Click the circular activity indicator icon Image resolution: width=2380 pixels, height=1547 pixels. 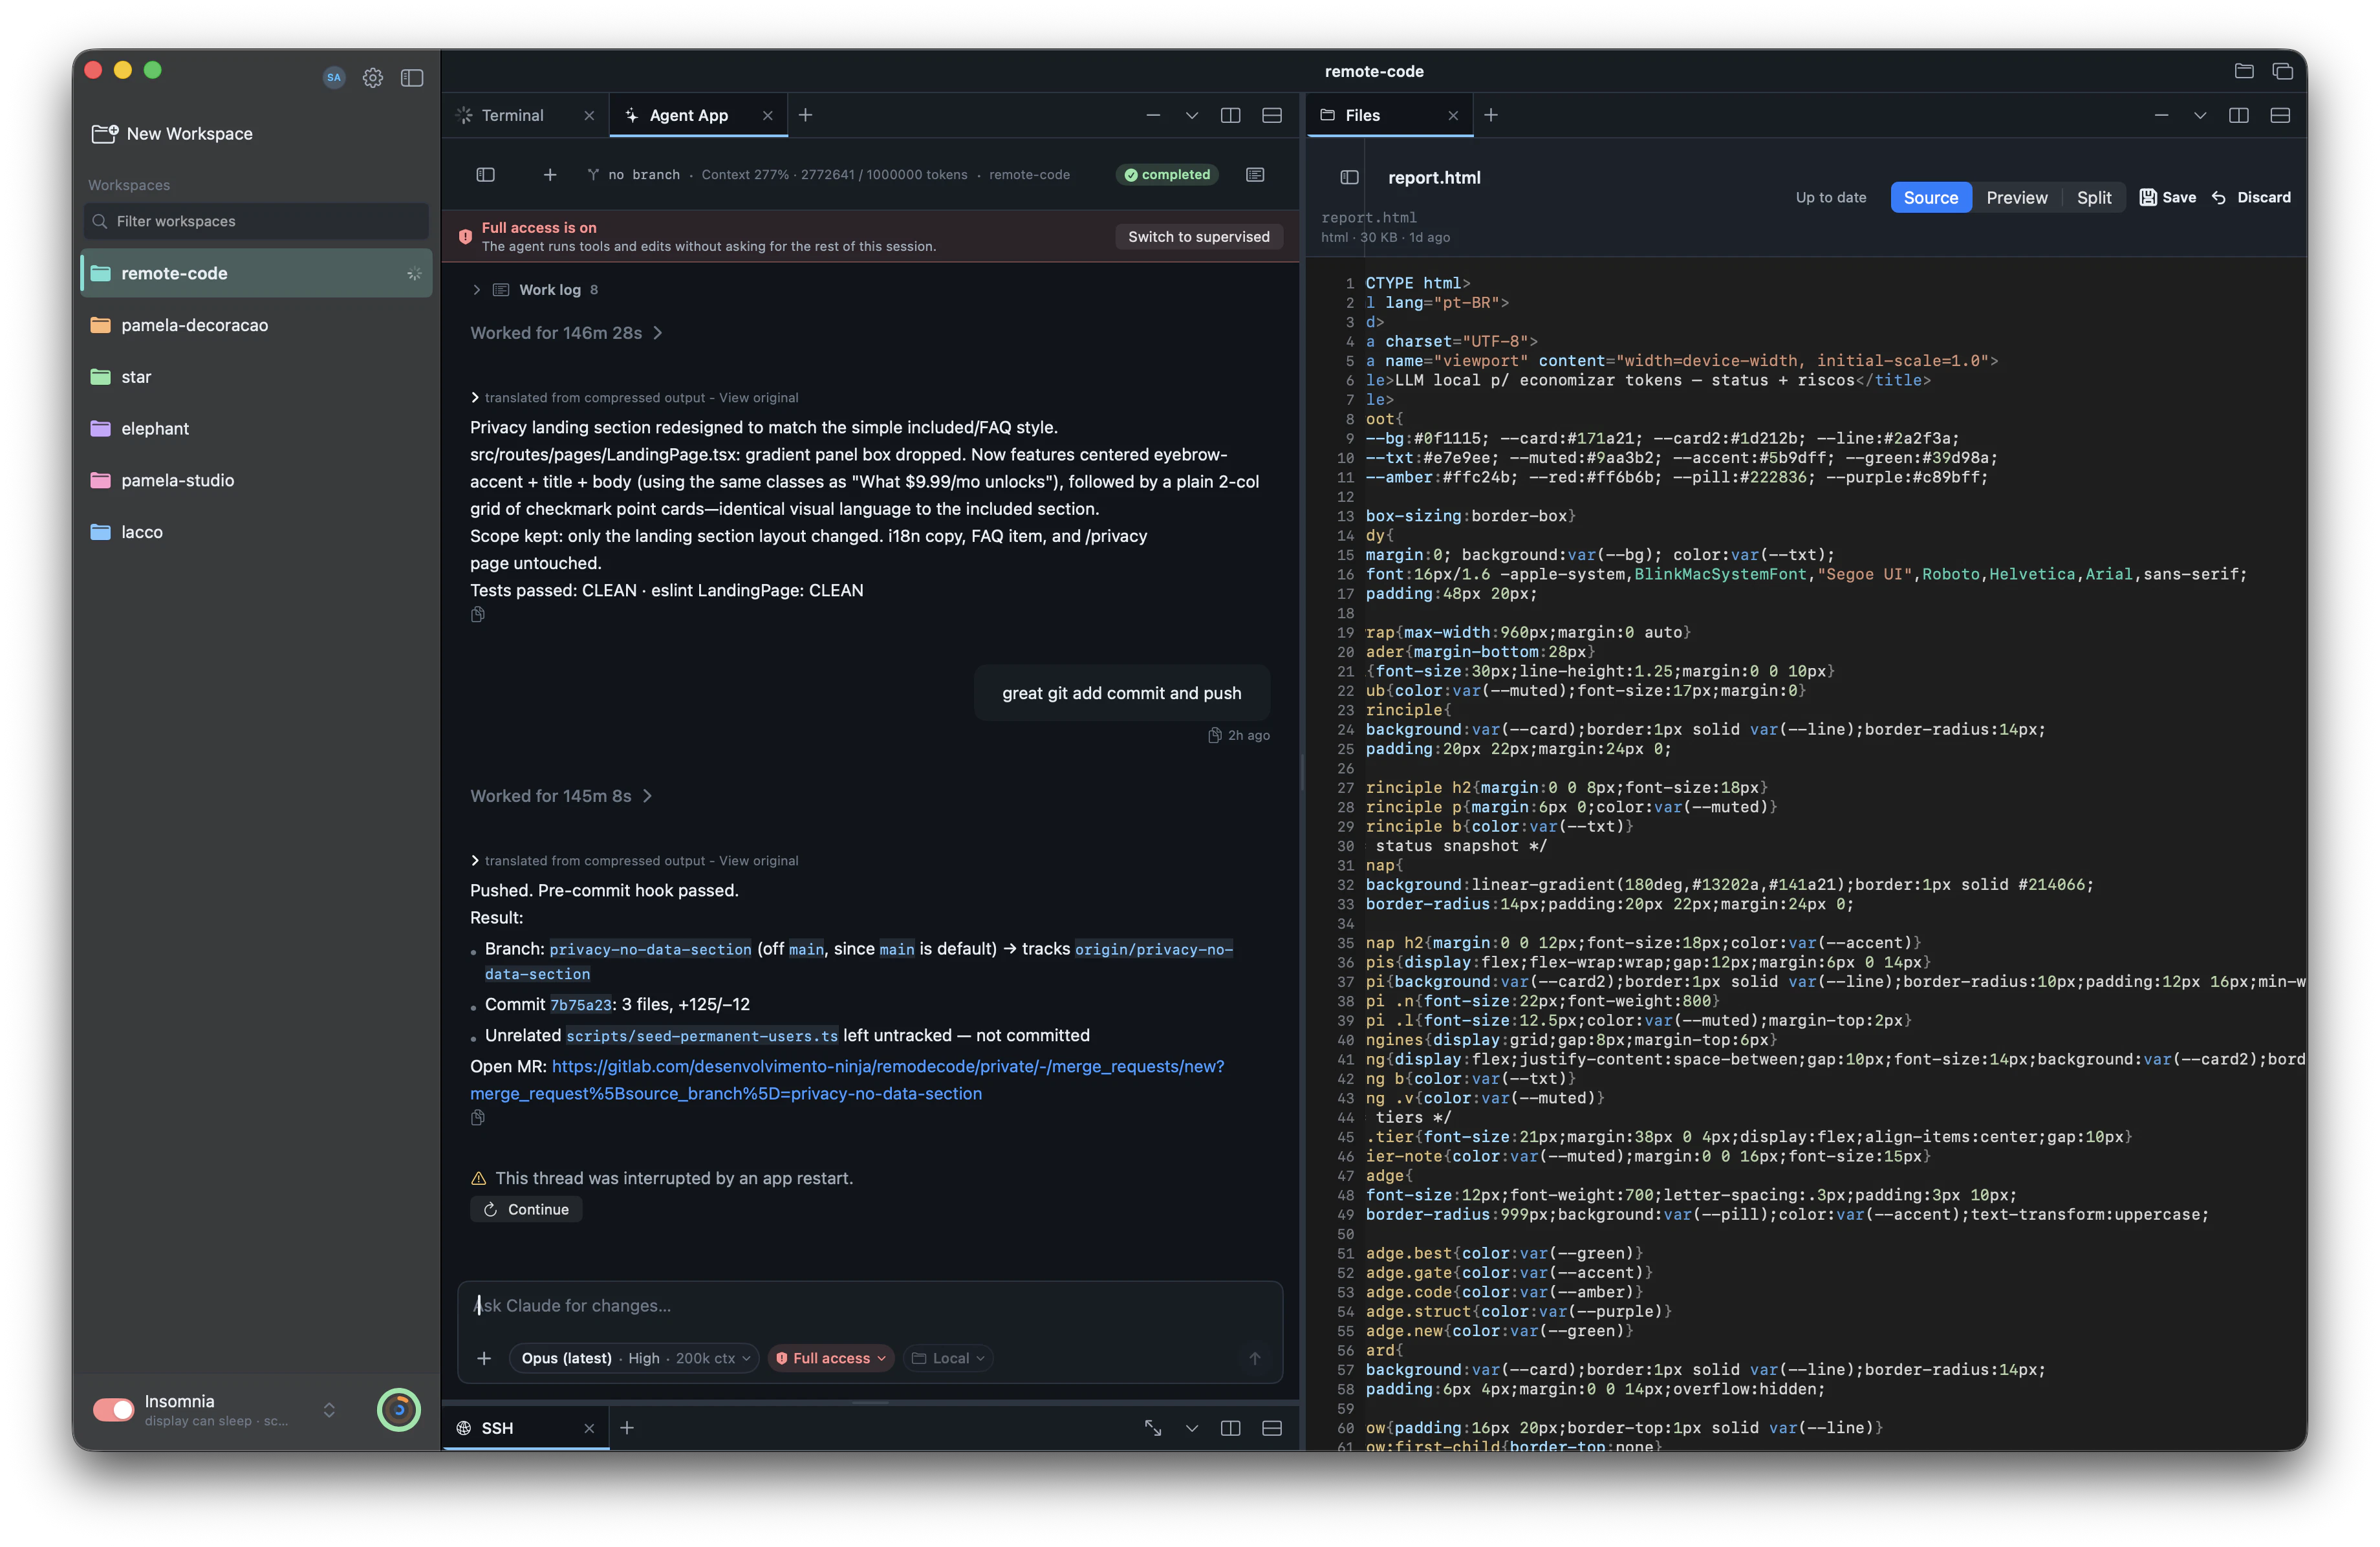pyautogui.click(x=399, y=1409)
